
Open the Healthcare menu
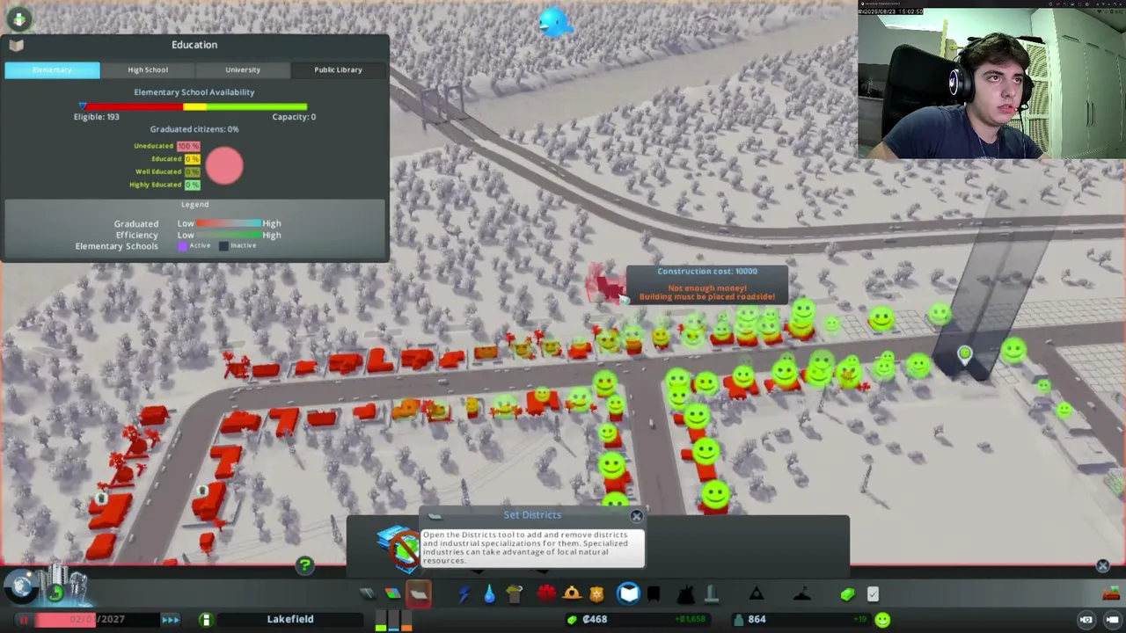pos(546,594)
